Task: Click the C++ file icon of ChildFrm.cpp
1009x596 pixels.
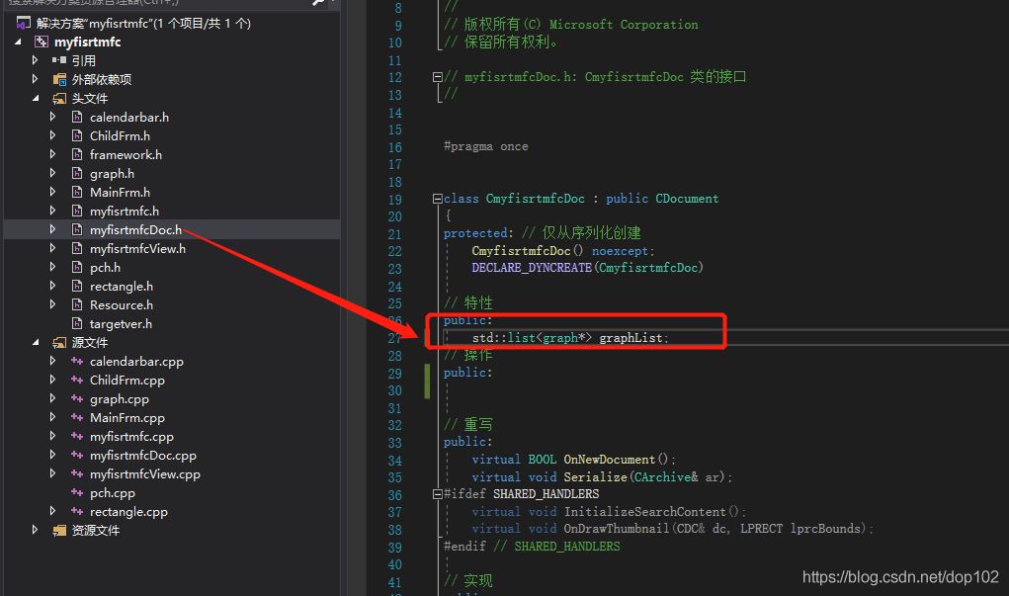Action: 77,380
